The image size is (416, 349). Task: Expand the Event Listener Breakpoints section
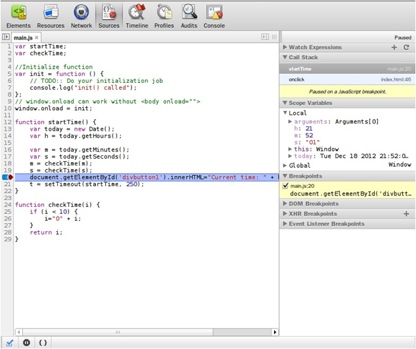click(x=326, y=224)
